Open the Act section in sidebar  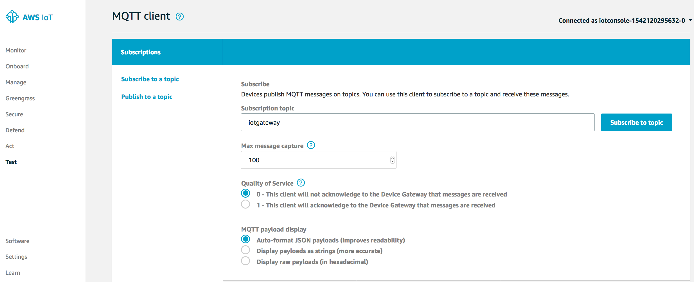[10, 146]
